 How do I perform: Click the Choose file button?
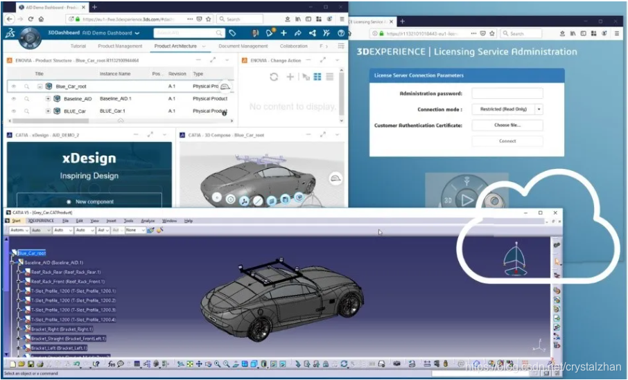[x=507, y=125]
